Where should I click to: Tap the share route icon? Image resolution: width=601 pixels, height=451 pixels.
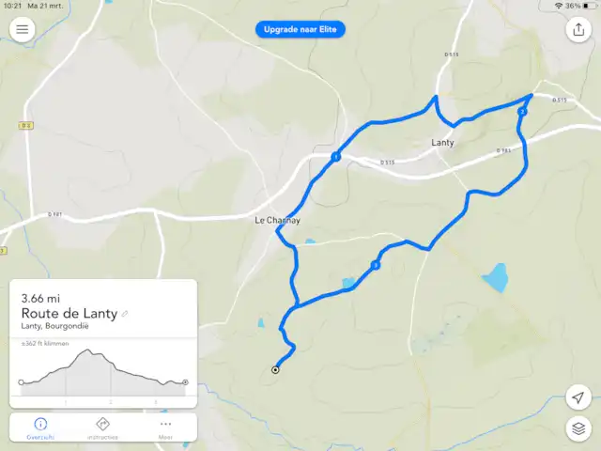(x=578, y=29)
